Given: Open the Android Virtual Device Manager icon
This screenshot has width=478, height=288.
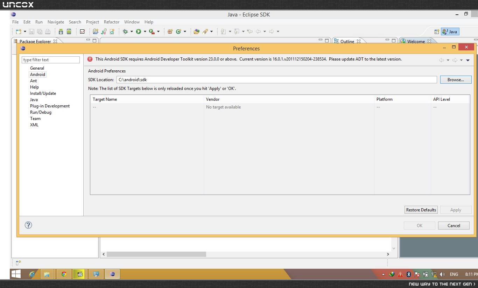Looking at the screenshot, I should pyautogui.click(x=69, y=31).
